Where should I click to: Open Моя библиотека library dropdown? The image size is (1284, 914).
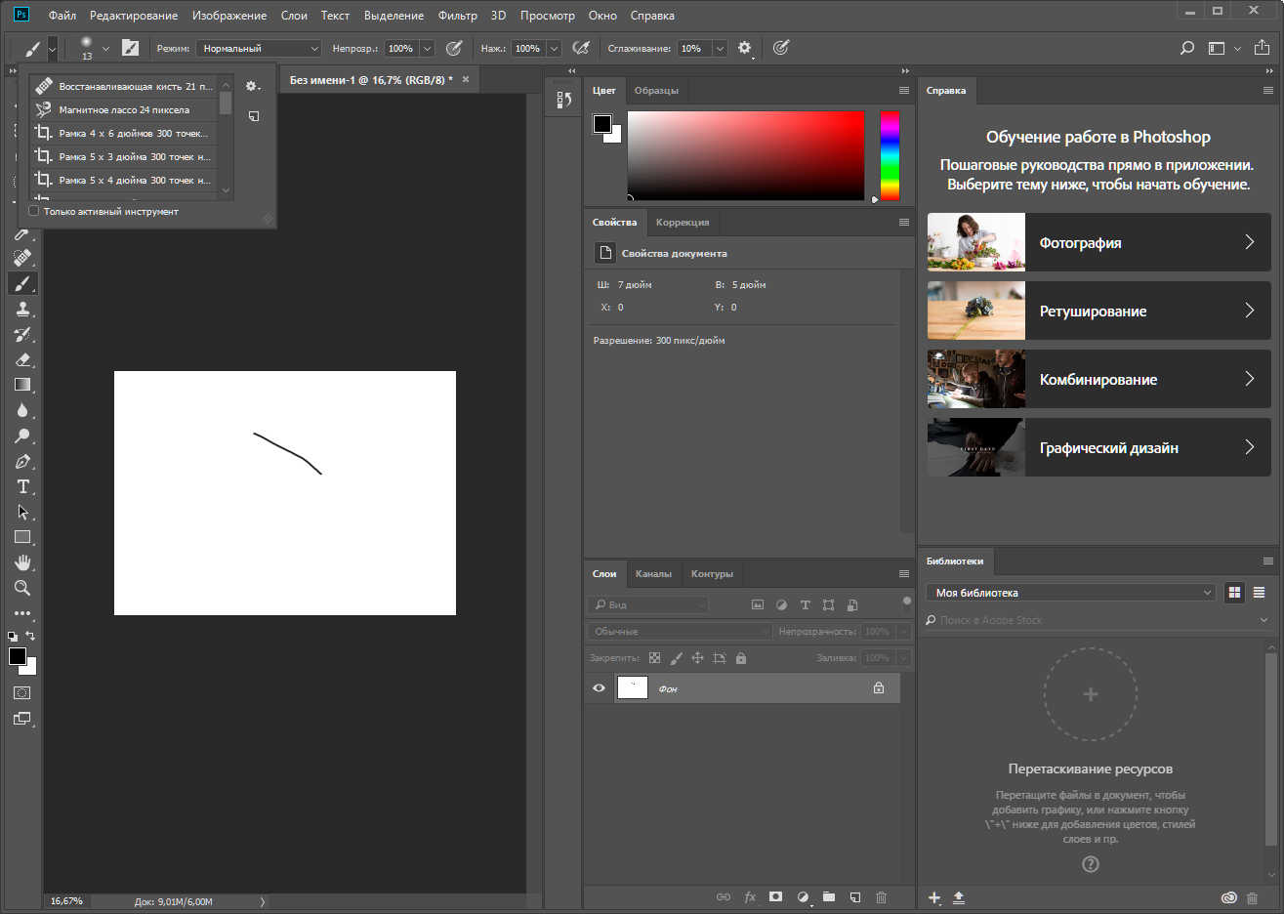(1071, 593)
